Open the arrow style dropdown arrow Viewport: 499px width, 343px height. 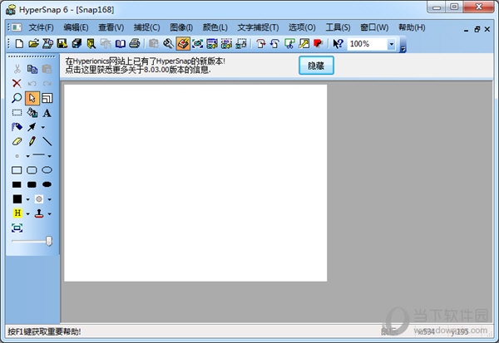[x=42, y=127]
